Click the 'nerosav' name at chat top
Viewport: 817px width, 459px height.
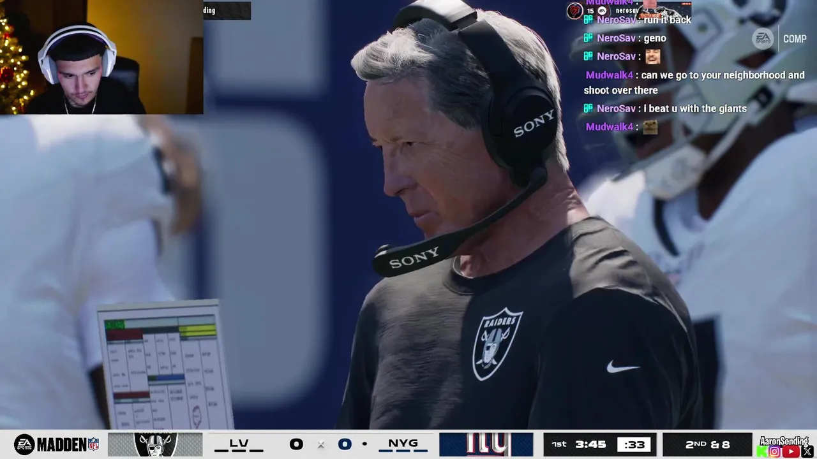click(x=627, y=11)
